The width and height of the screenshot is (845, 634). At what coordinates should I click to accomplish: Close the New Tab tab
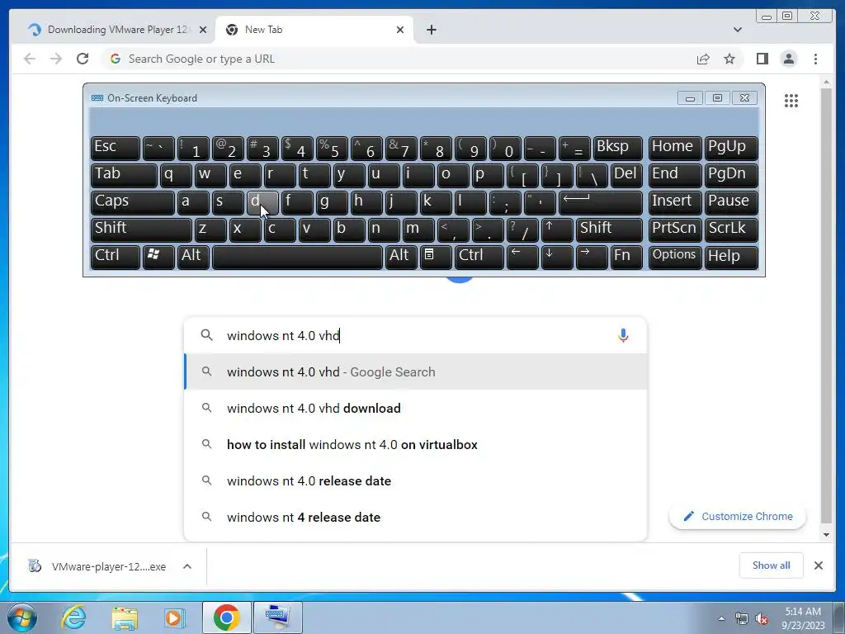pos(400,30)
